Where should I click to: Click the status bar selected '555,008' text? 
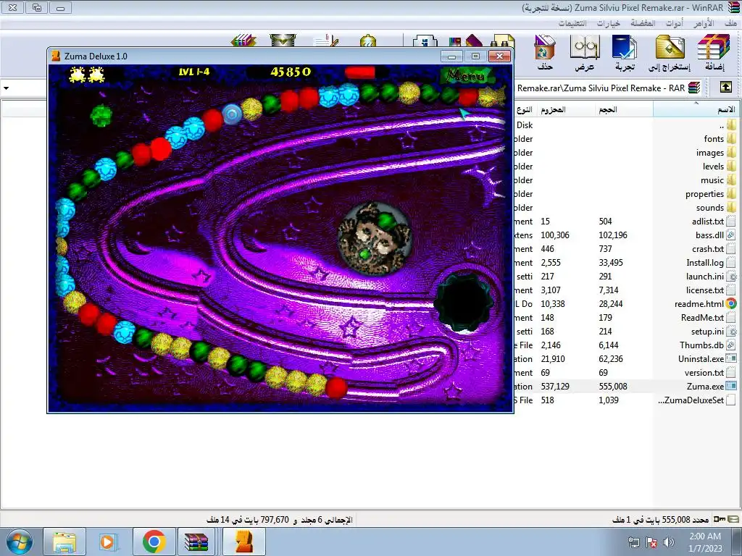[676, 520]
